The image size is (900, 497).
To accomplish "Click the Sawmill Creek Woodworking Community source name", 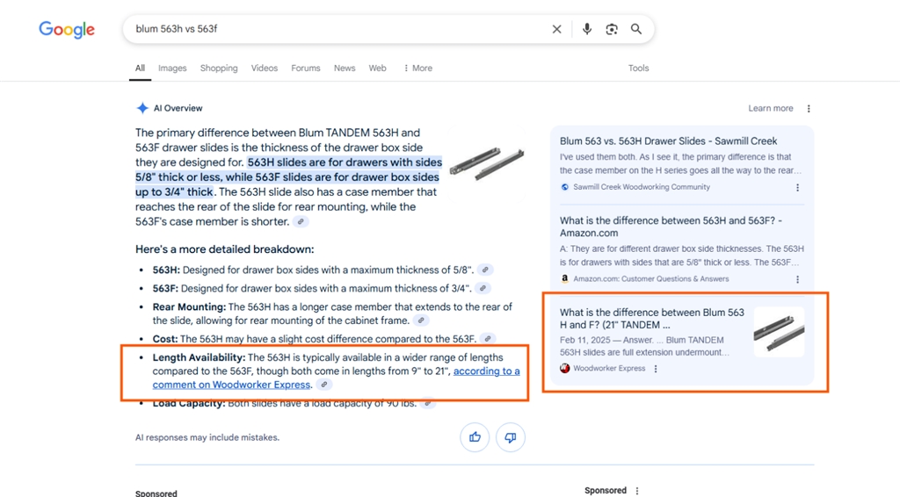I will [641, 187].
